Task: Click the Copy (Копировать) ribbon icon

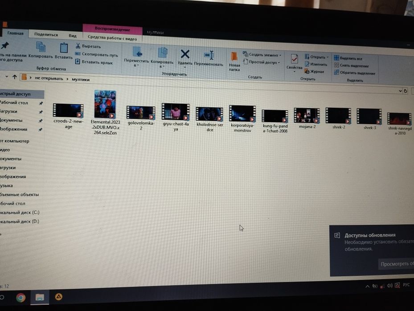Action: pyautogui.click(x=41, y=48)
